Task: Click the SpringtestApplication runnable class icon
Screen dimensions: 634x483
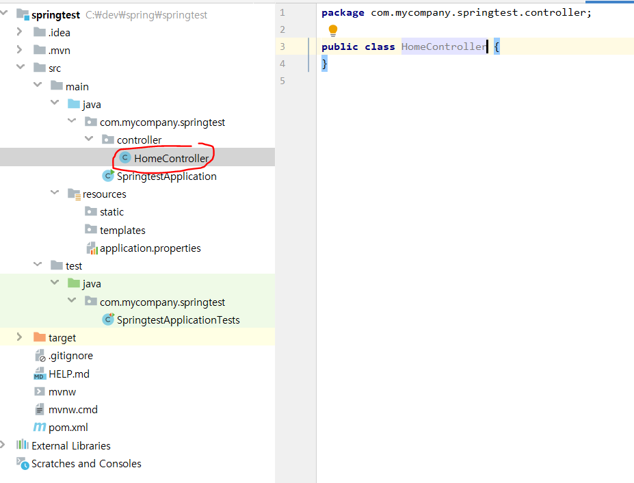Action: pos(108,176)
